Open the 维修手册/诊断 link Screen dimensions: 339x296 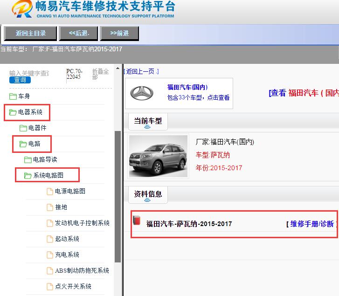[x=312, y=224]
